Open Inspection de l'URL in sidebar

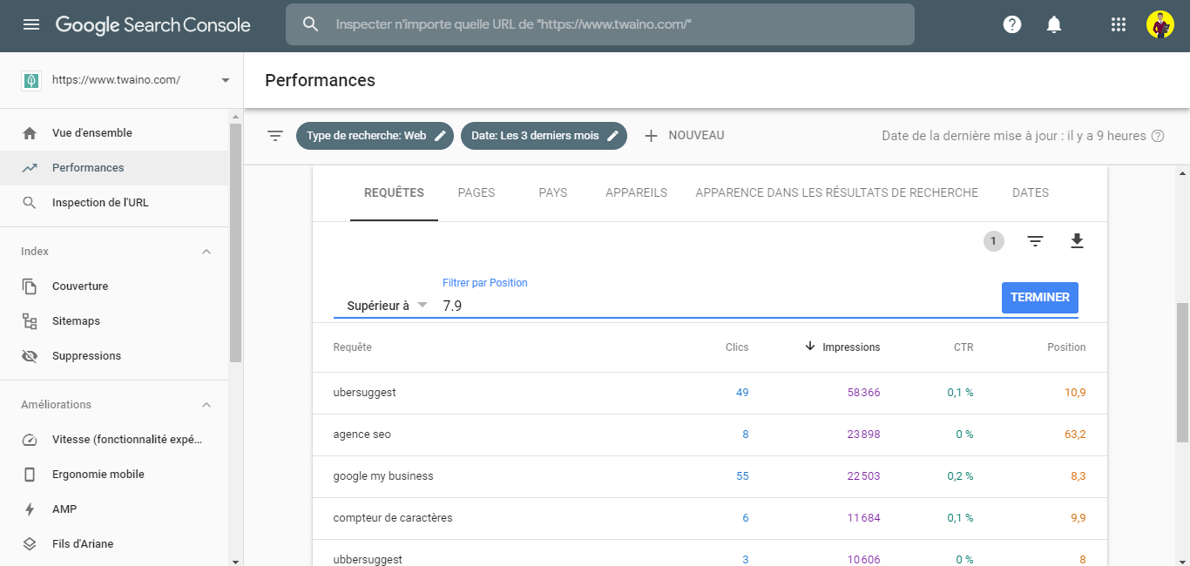pos(114,203)
